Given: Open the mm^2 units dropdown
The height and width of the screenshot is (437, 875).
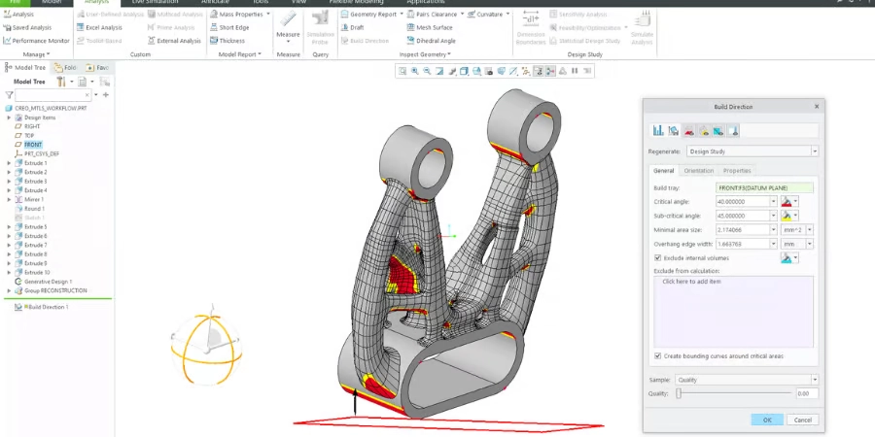Looking at the screenshot, I should tap(809, 229).
